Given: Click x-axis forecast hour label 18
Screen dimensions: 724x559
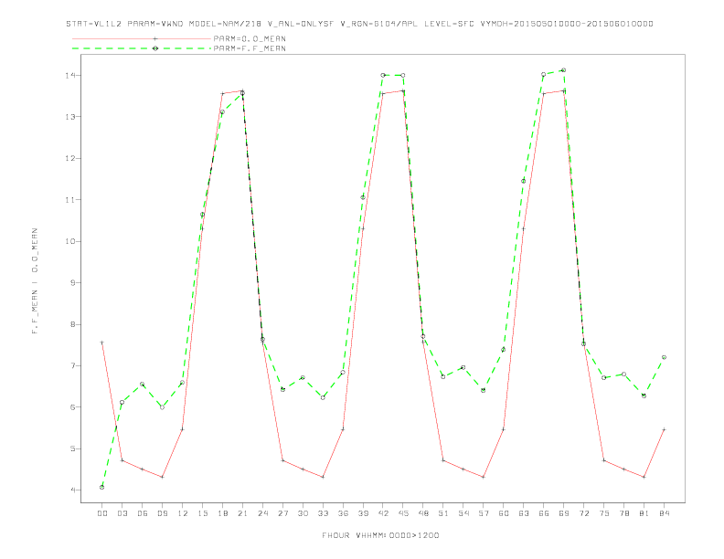Looking at the screenshot, I should (x=222, y=513).
